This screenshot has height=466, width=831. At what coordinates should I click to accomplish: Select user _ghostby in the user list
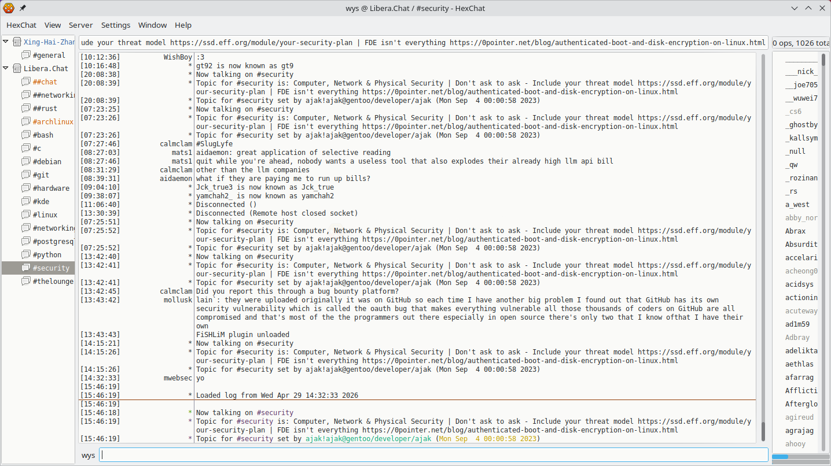801,125
